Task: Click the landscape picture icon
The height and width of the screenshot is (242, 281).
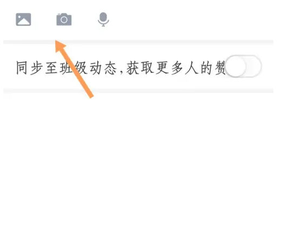Action: pyautogui.click(x=23, y=19)
